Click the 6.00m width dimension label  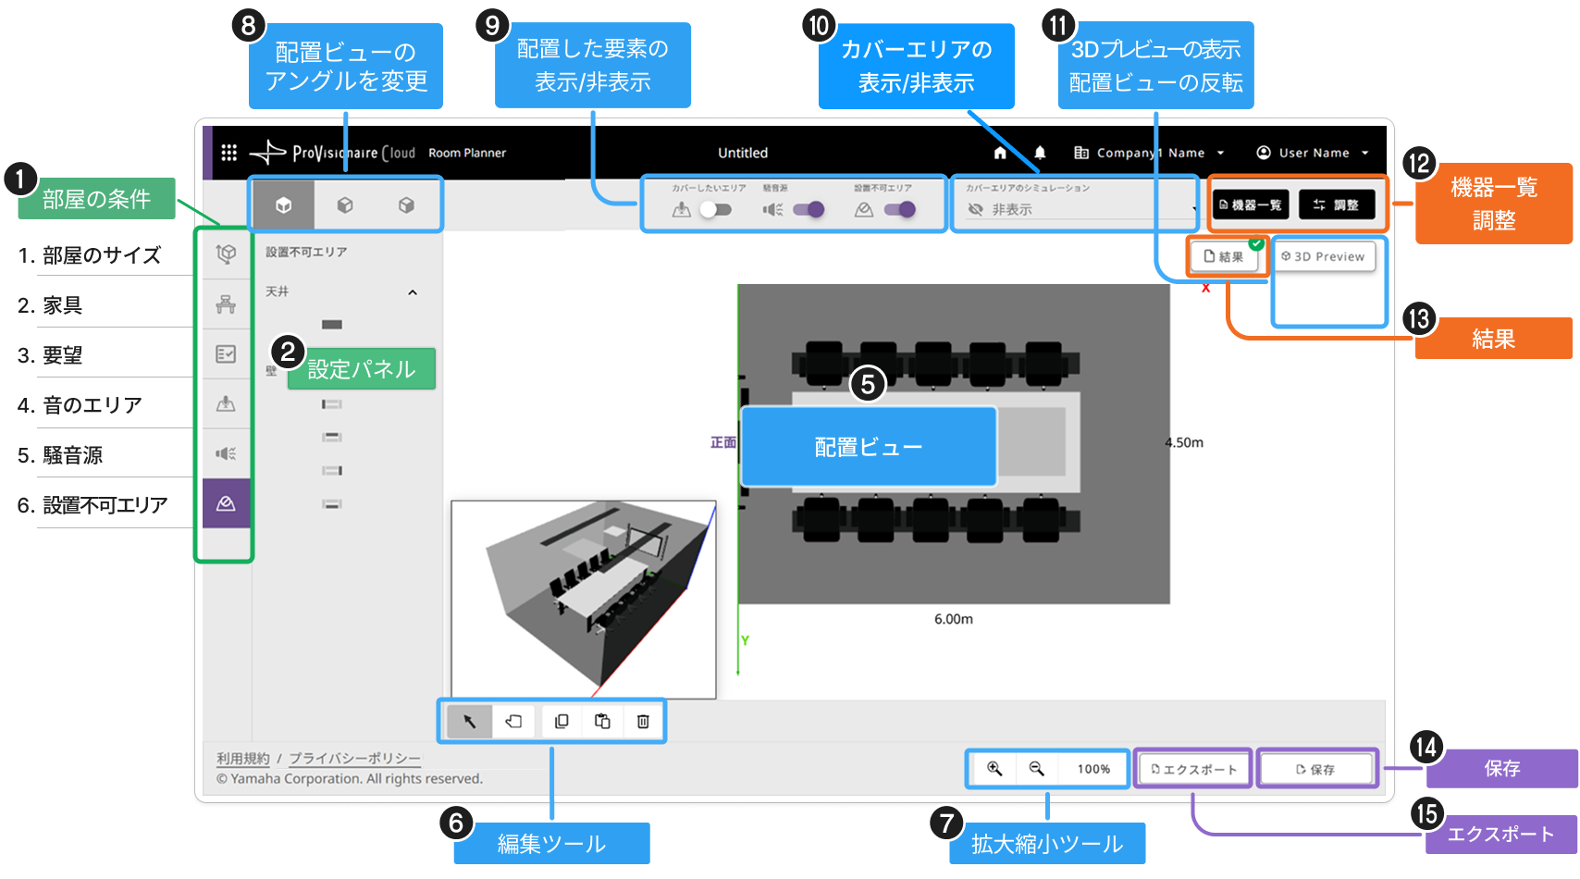[x=954, y=619]
